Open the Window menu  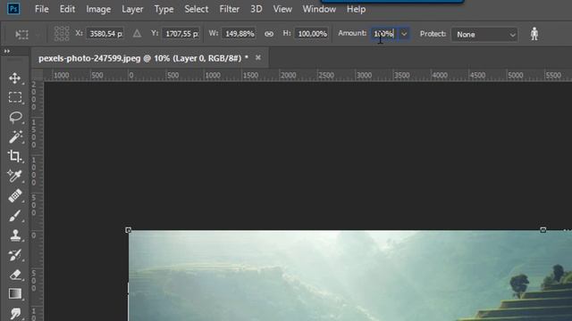319,9
